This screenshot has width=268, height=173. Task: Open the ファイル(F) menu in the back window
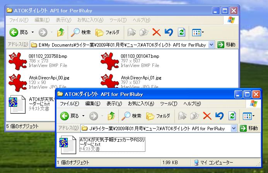click(19, 20)
